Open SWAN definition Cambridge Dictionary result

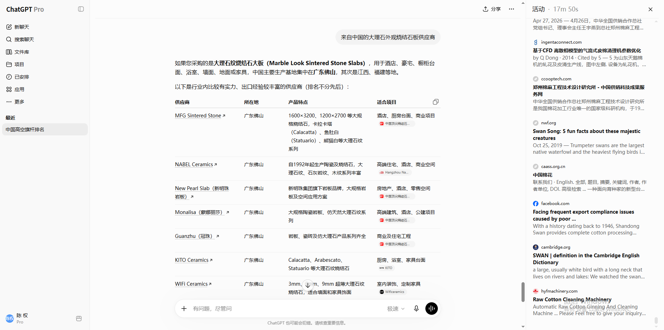pos(586,259)
